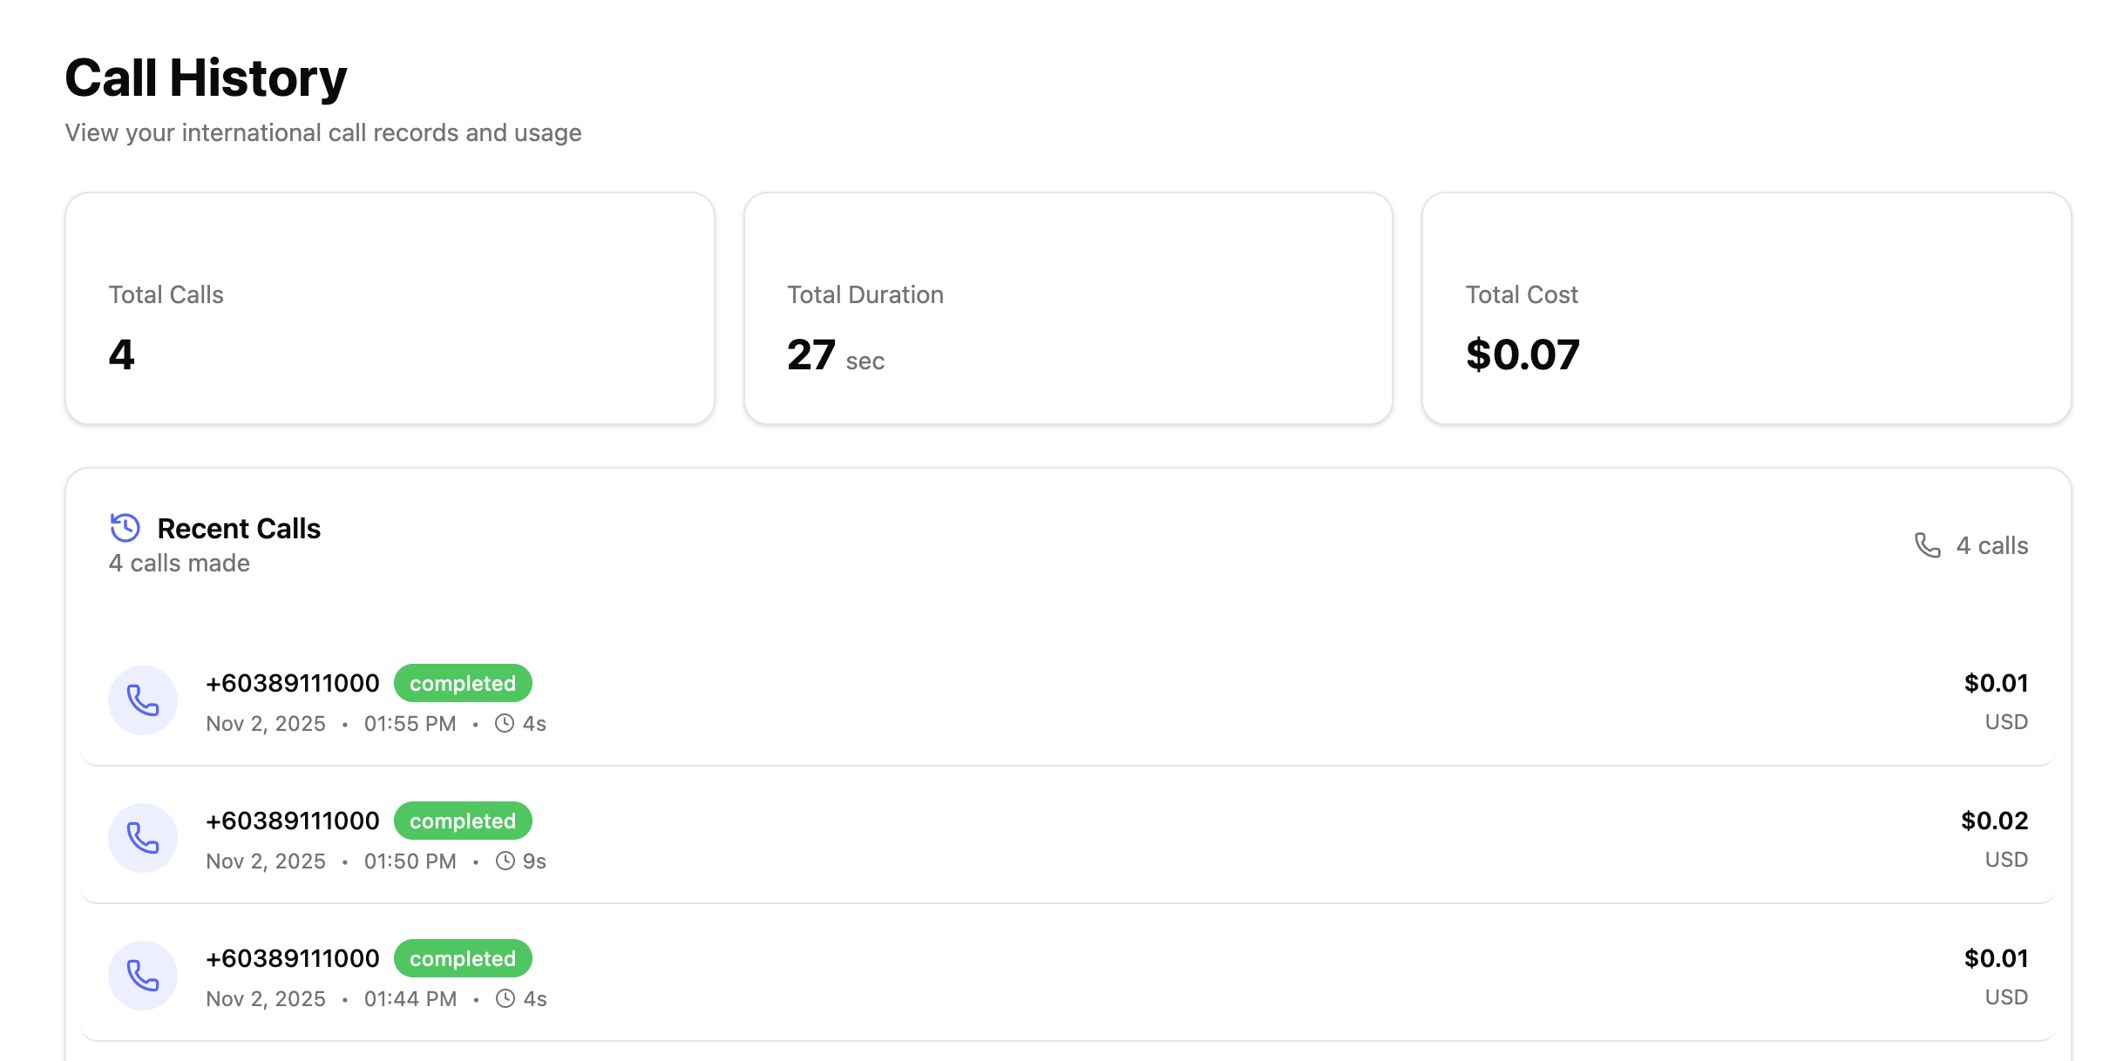Screen dimensions: 2116x1061
Task: Tap the phone avatar for the 01:44 PM call
Action: click(x=143, y=976)
